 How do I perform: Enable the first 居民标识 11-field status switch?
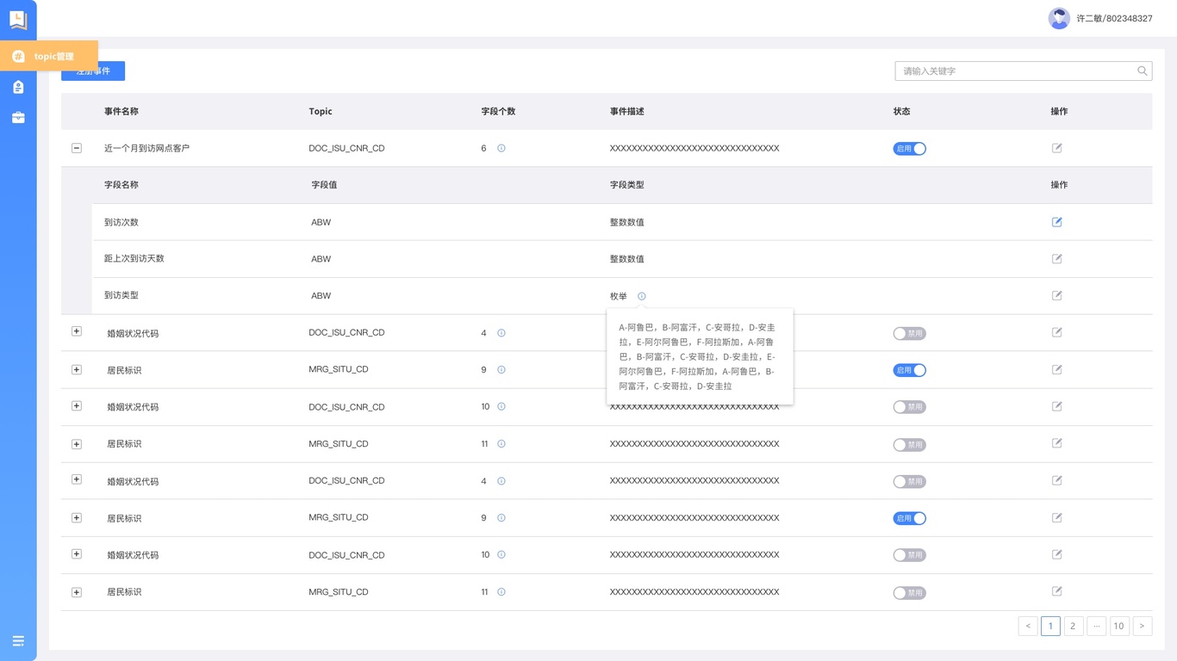(x=909, y=445)
